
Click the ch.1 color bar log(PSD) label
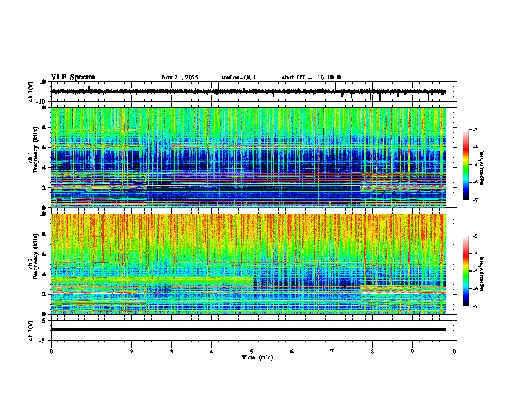(x=482, y=167)
